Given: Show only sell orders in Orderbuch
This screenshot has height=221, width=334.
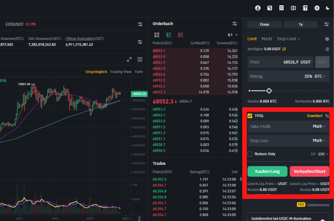Looking at the screenshot, I should click(181, 35).
